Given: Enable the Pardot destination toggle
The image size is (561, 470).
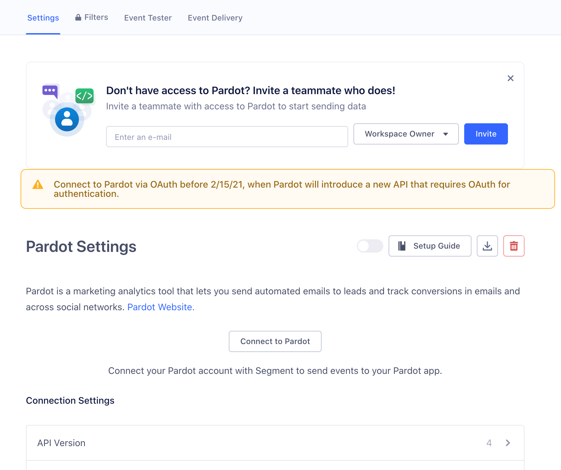Looking at the screenshot, I should [x=370, y=246].
